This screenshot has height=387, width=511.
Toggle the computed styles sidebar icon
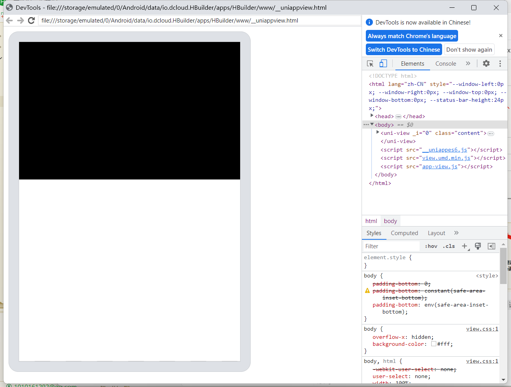point(492,246)
